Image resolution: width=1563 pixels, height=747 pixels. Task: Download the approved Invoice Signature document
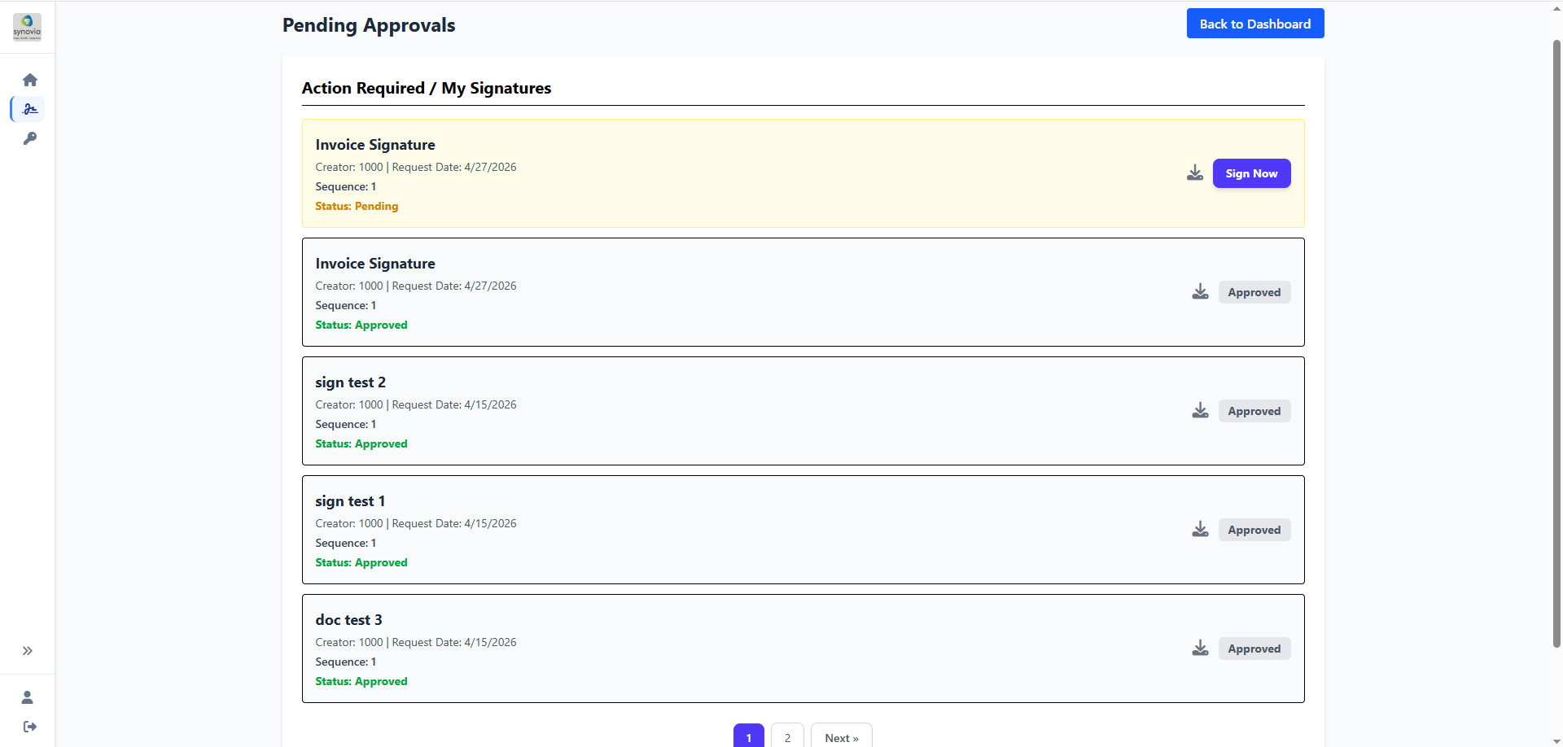coord(1201,292)
